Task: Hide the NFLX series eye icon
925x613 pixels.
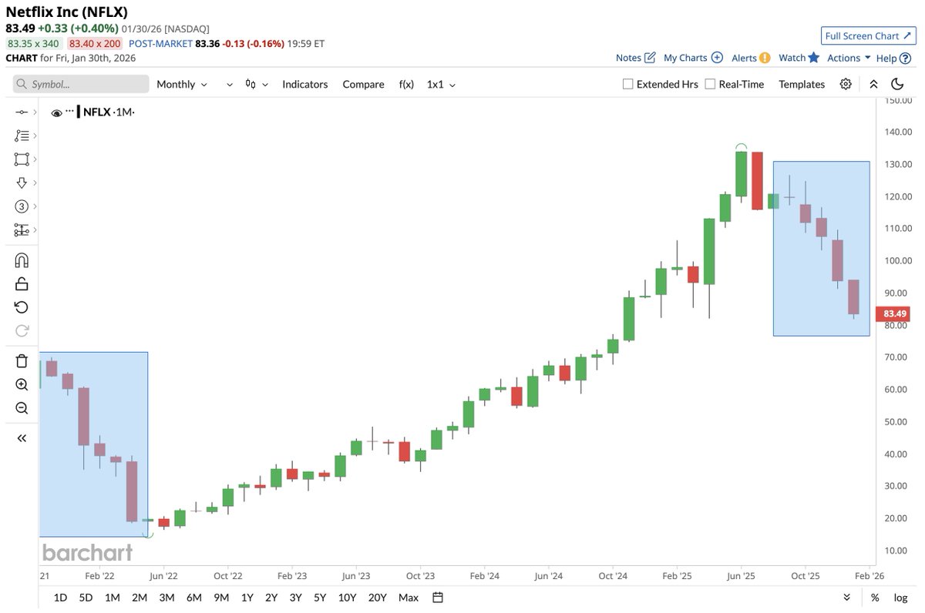Action: (56, 112)
